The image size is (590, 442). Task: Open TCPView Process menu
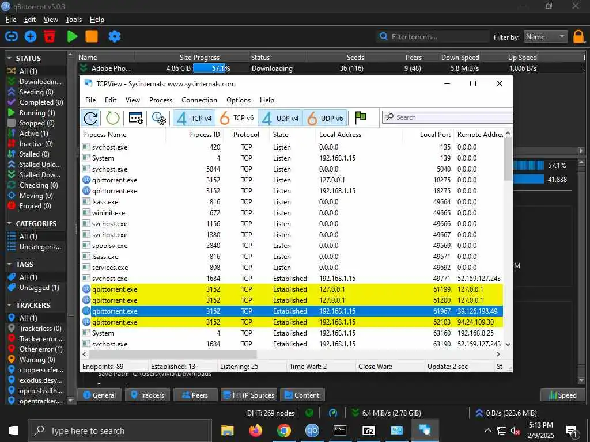(x=161, y=100)
